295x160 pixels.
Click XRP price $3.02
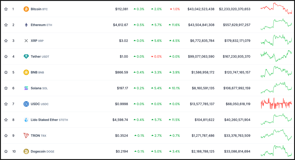point(123,41)
